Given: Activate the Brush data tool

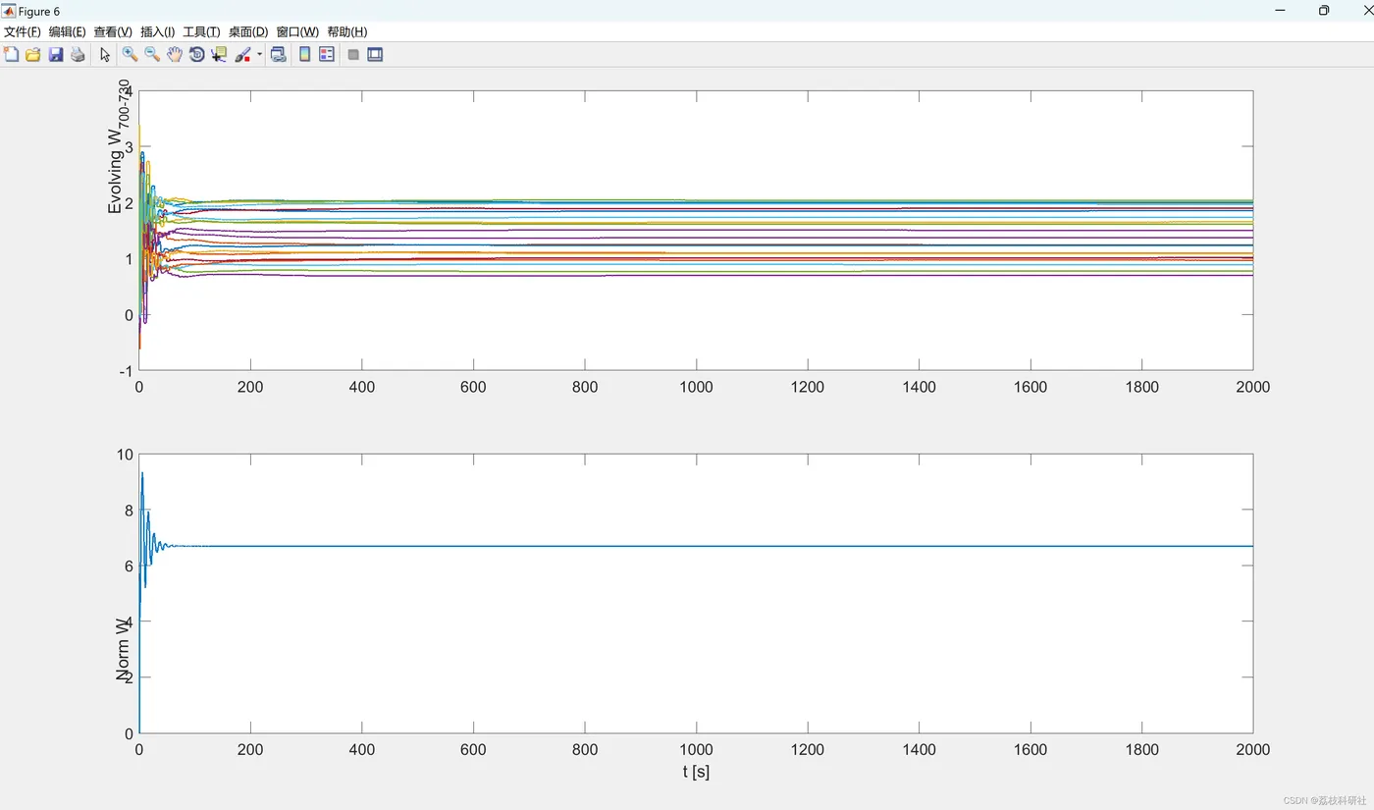Looking at the screenshot, I should click(242, 55).
